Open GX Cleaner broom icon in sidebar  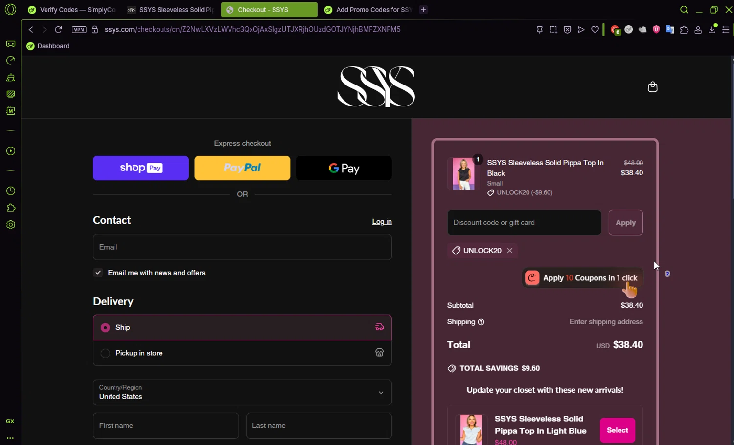[x=10, y=77]
